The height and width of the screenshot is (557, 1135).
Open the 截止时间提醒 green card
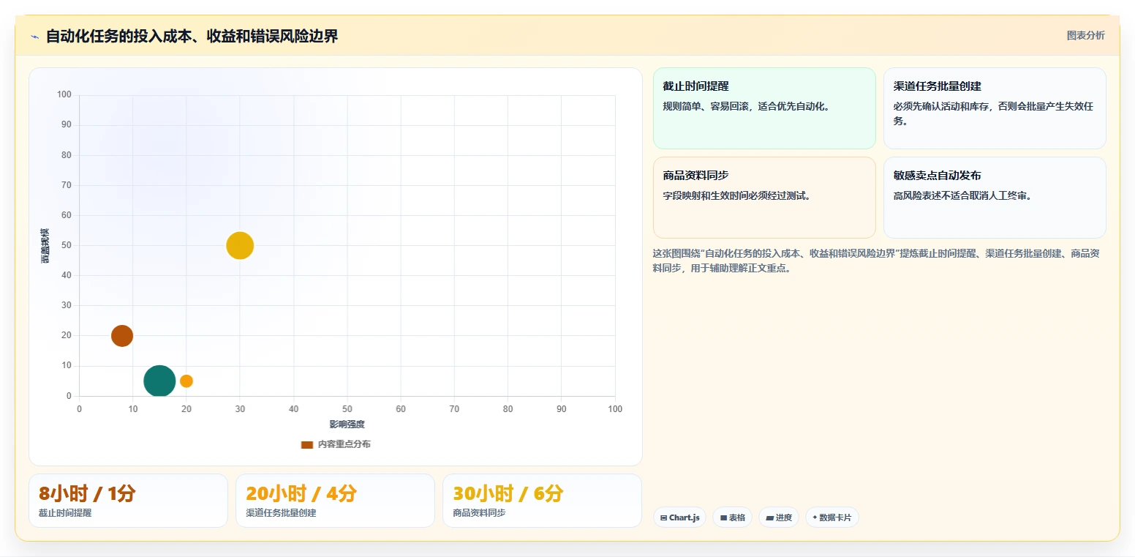click(764, 108)
